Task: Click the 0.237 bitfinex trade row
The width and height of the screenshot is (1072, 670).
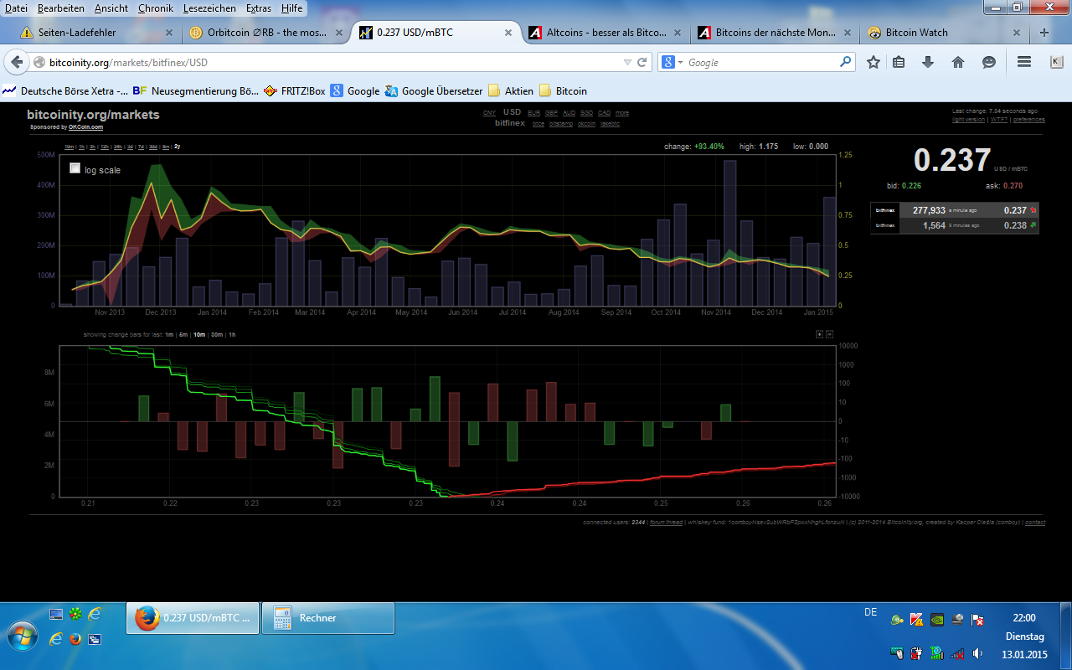Action: 955,211
